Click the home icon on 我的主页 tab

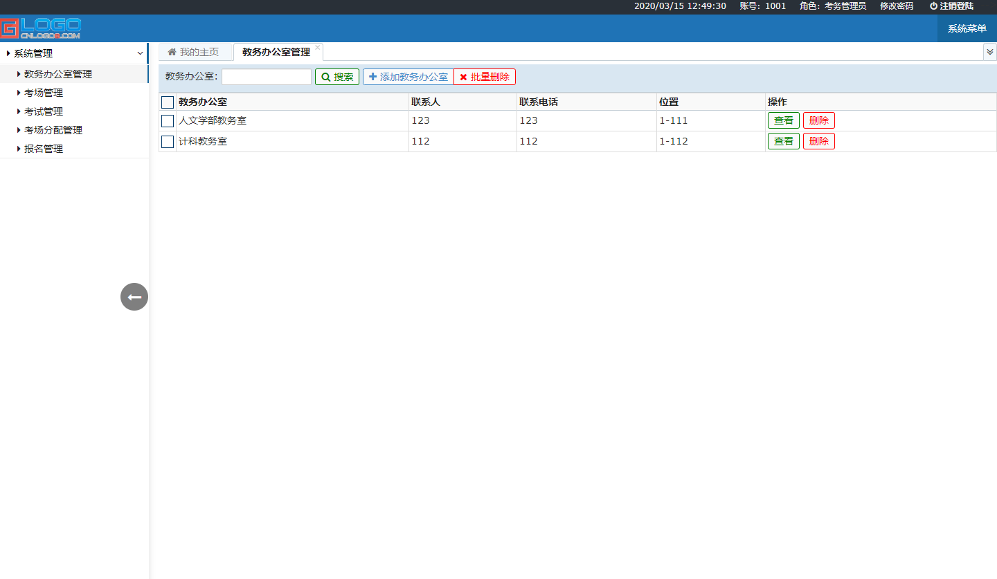[x=172, y=52]
